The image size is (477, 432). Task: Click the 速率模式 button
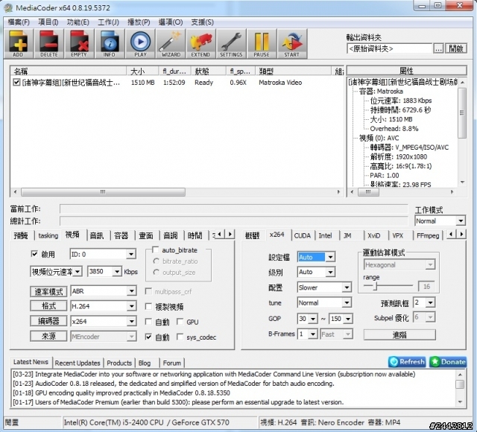click(x=48, y=291)
